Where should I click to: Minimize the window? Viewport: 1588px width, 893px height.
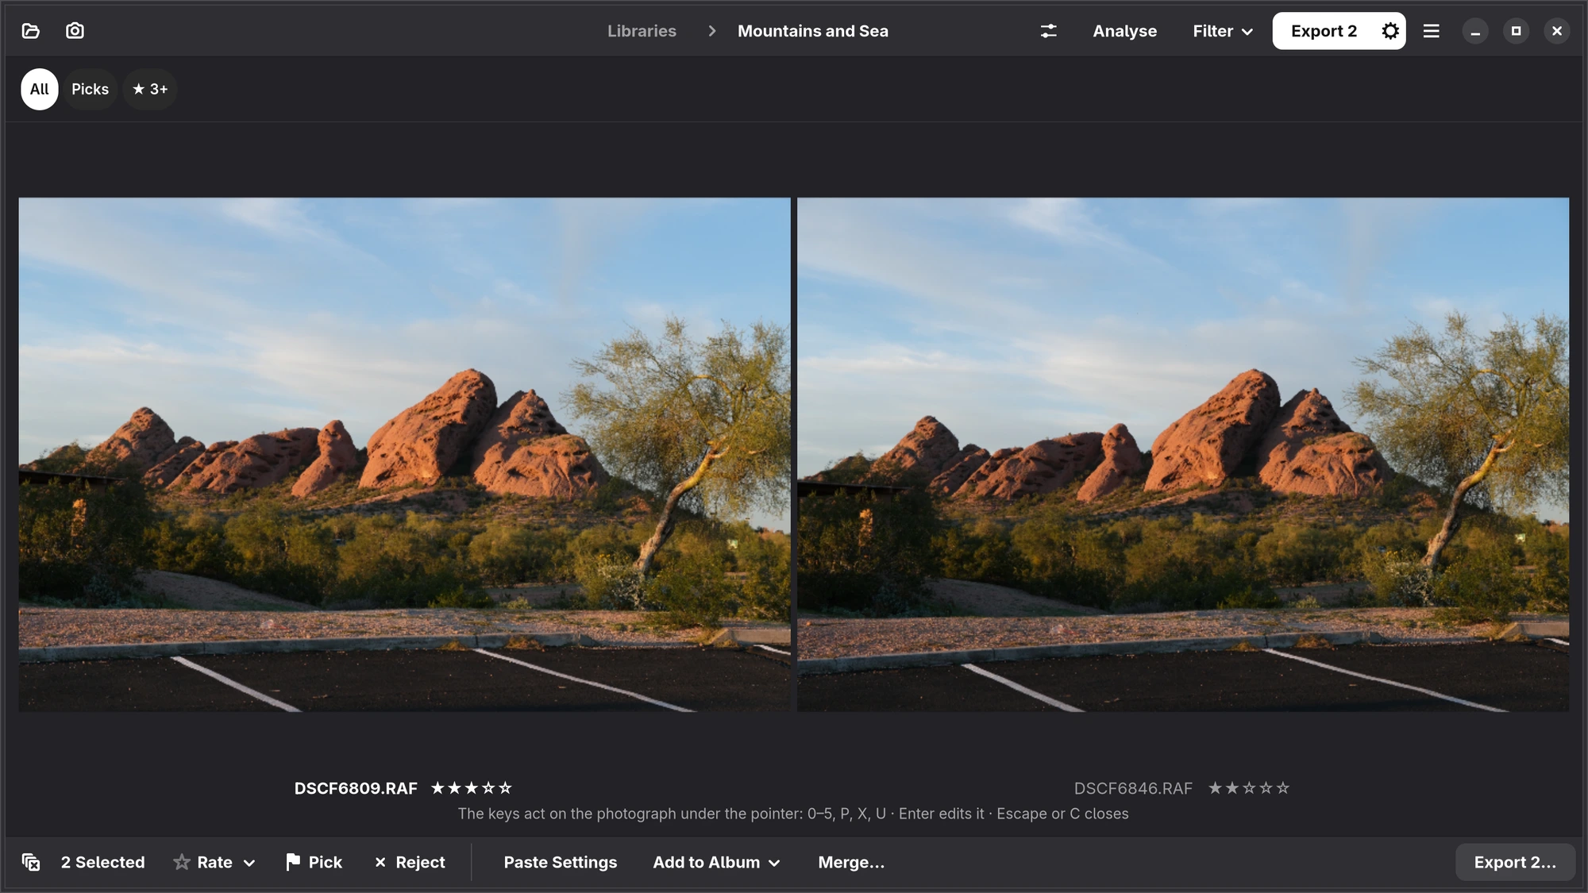click(1475, 31)
